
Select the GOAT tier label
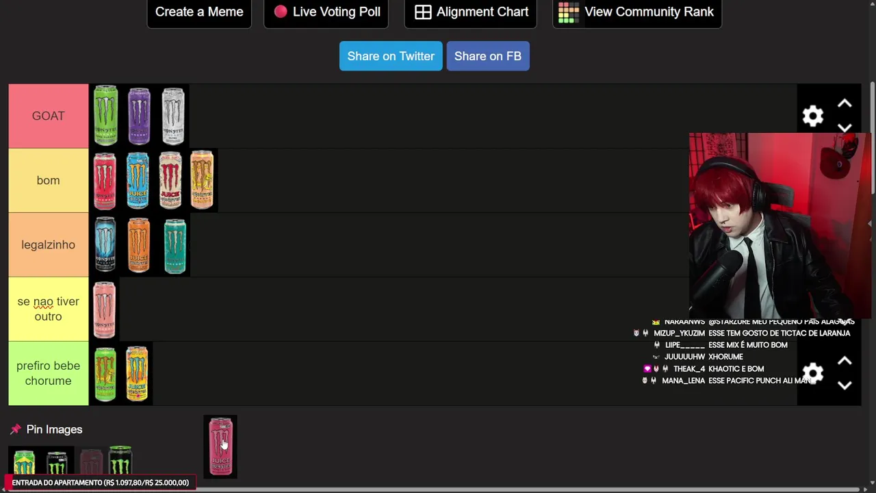48,116
